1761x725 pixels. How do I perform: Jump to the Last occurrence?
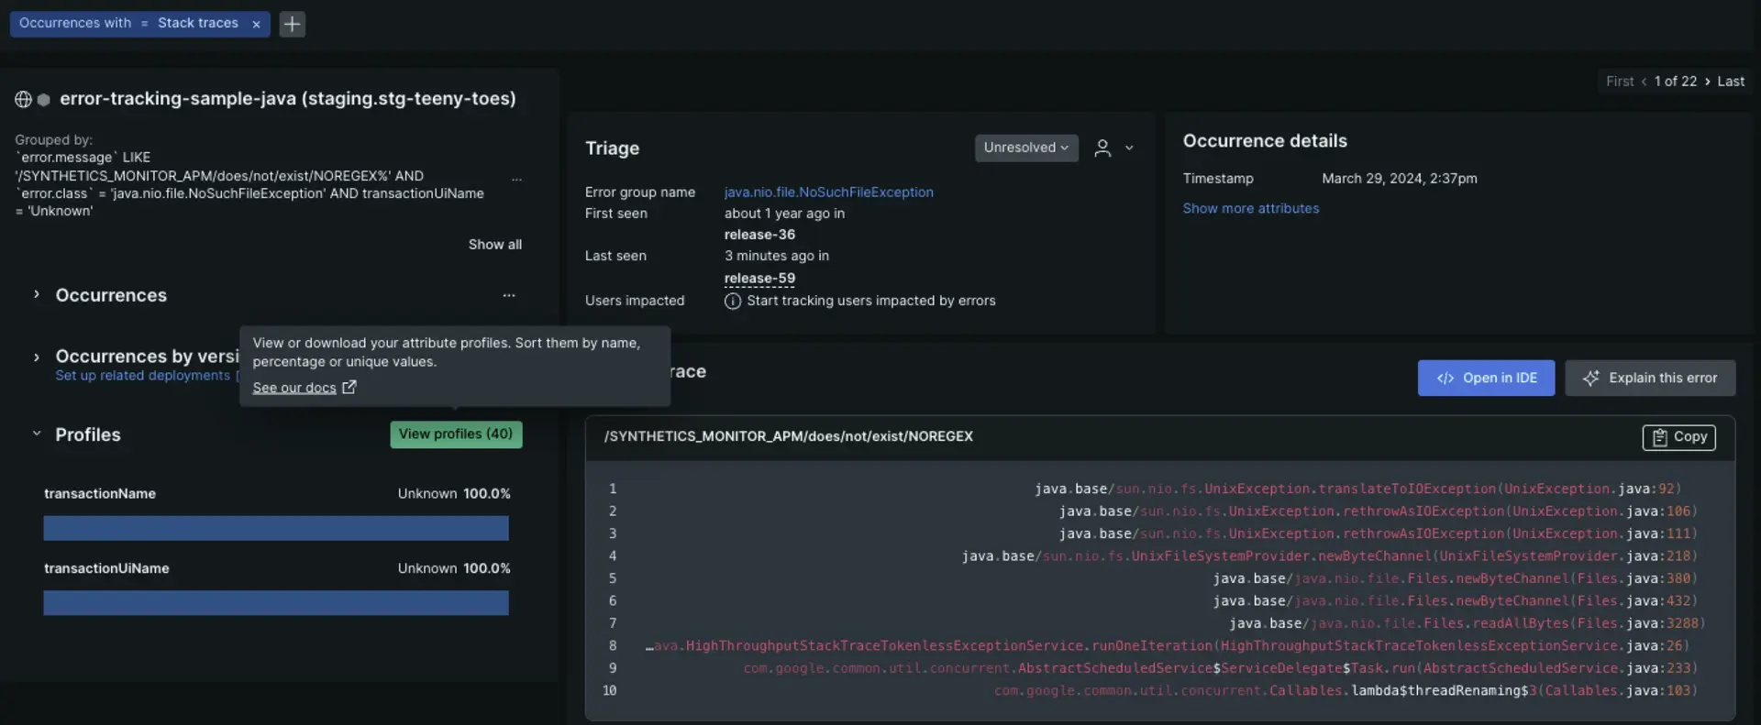click(x=1731, y=82)
